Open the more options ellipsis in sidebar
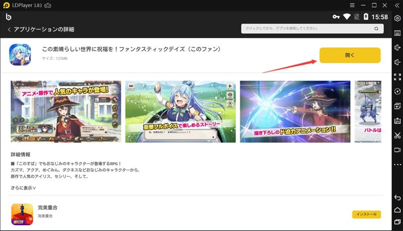Image resolution: width=403 pixels, height=231 pixels. (397, 164)
